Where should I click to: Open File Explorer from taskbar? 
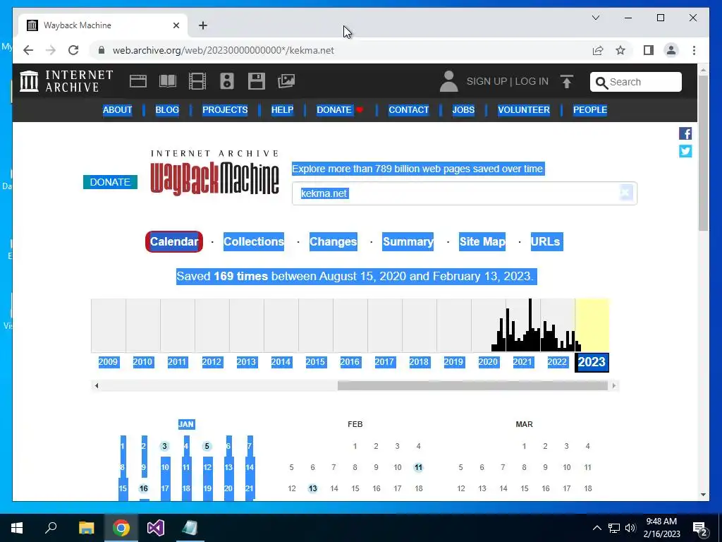(86, 528)
